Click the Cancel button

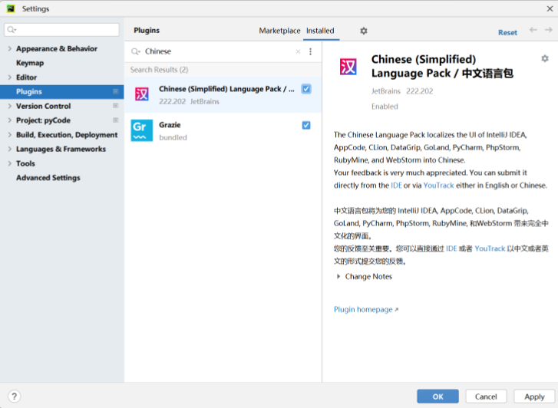tap(486, 396)
